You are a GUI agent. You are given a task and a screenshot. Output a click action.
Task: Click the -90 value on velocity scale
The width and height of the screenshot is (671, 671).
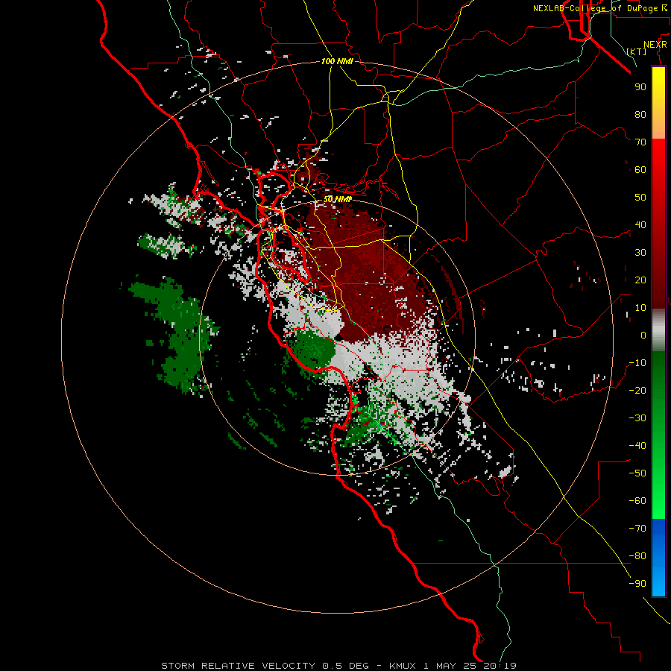(x=637, y=584)
